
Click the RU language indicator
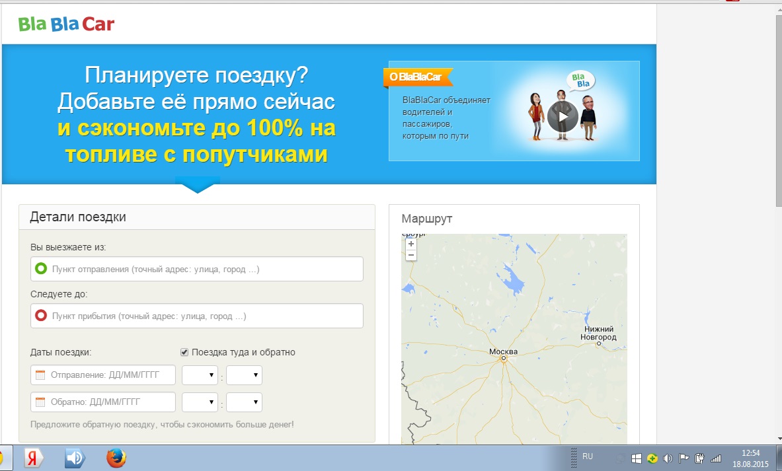(x=588, y=456)
